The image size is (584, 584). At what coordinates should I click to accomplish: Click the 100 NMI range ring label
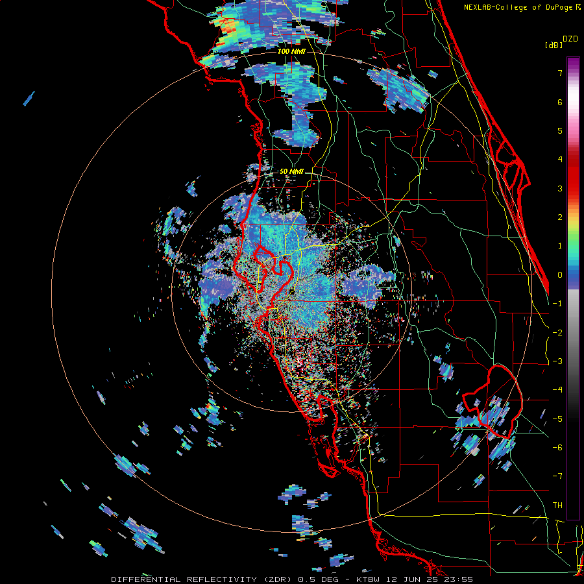[291, 51]
